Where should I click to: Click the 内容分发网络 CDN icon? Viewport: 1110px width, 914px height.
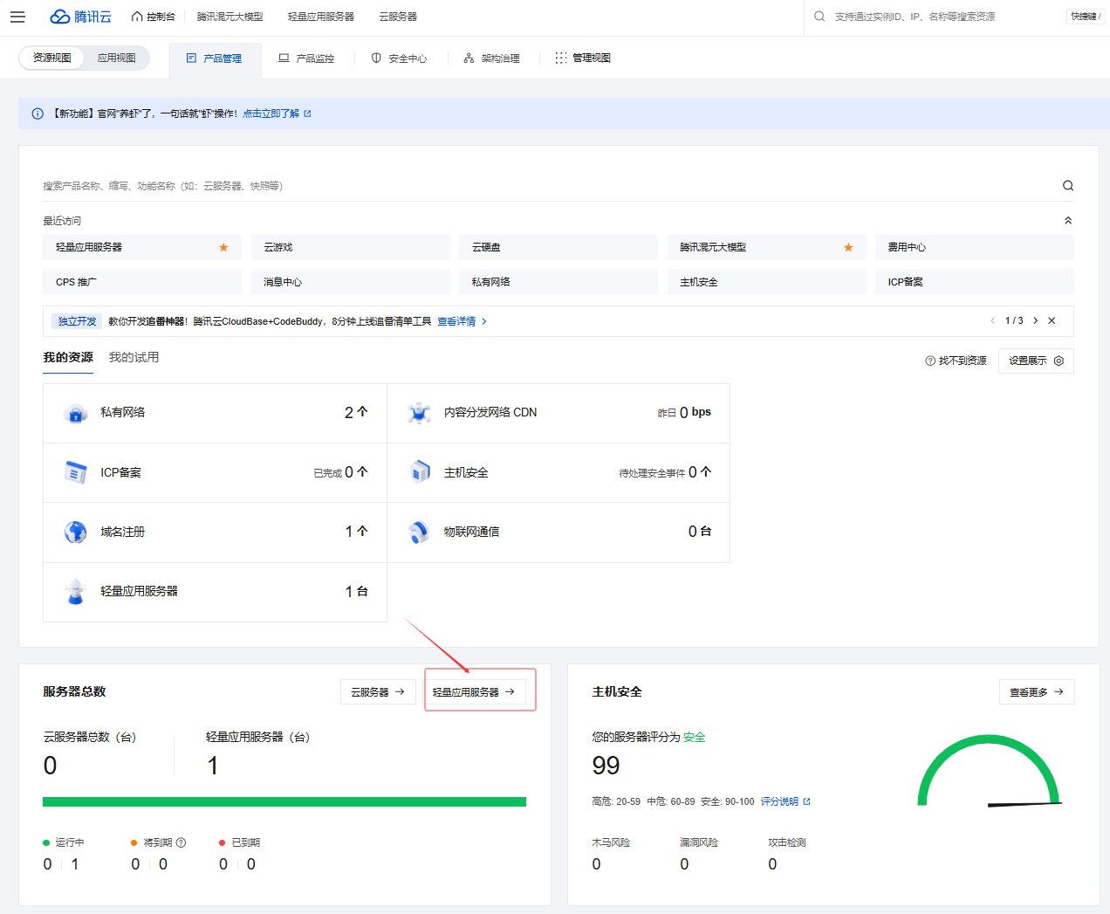click(x=420, y=413)
